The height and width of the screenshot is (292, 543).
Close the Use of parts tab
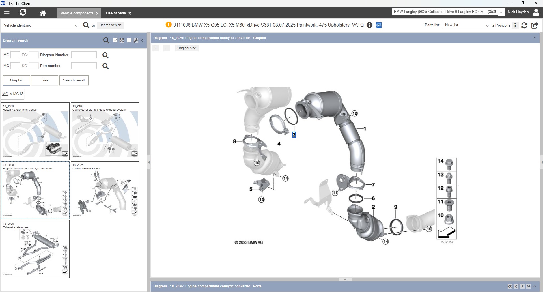click(130, 13)
